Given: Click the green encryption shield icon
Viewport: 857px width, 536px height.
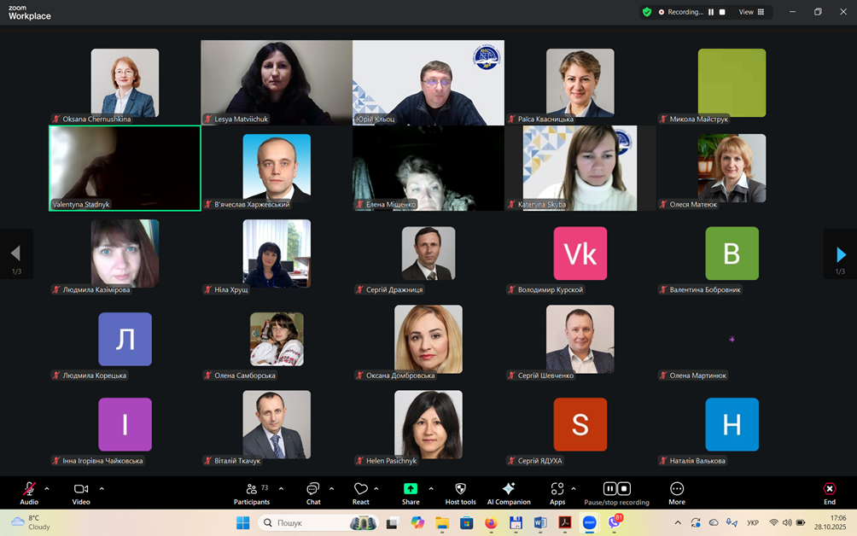Looking at the screenshot, I should pos(647,12).
